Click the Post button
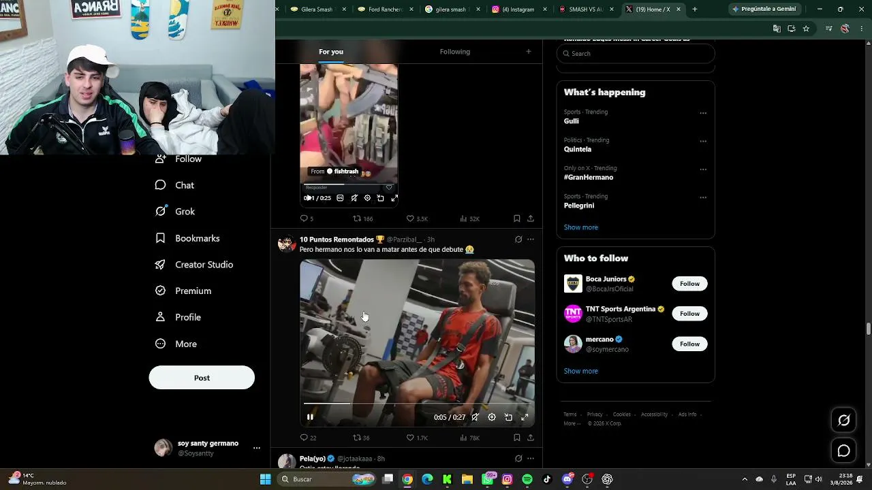This screenshot has width=872, height=490. click(x=202, y=378)
